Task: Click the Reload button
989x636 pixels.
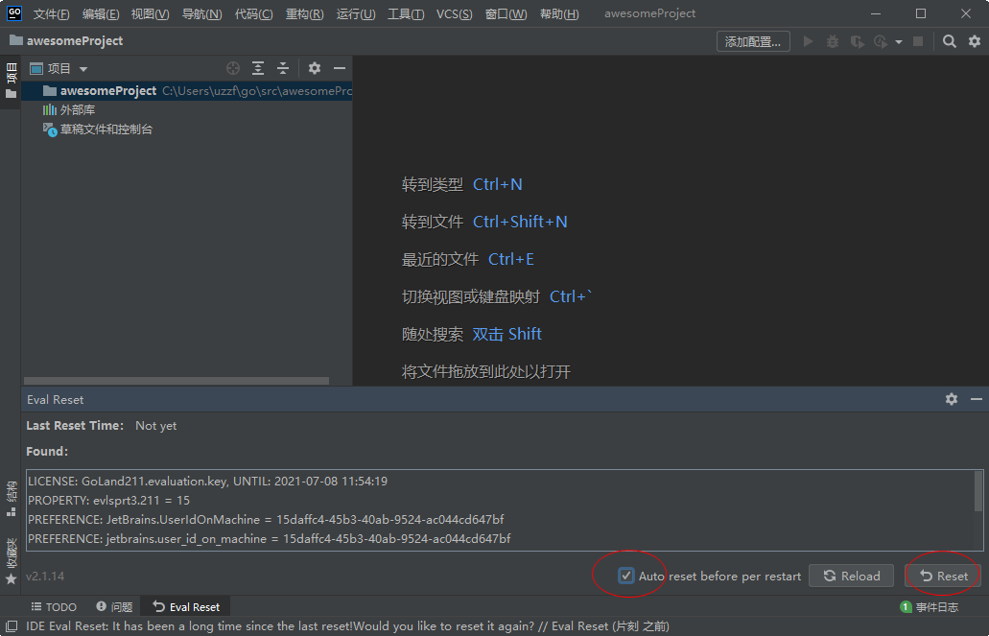Action: (x=852, y=576)
